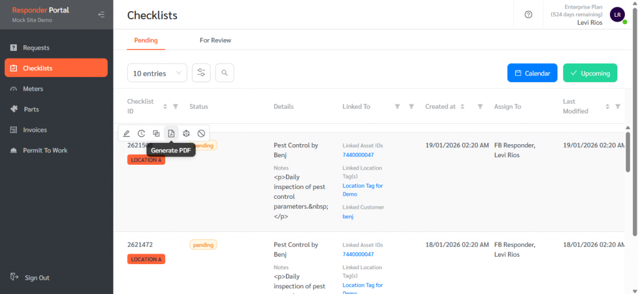The height and width of the screenshot is (294, 638).
Task: Open linked asset ID 7440000047 in first row
Action: [358, 155]
